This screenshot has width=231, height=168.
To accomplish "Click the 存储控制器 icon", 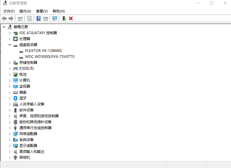I will click(x=15, y=63).
